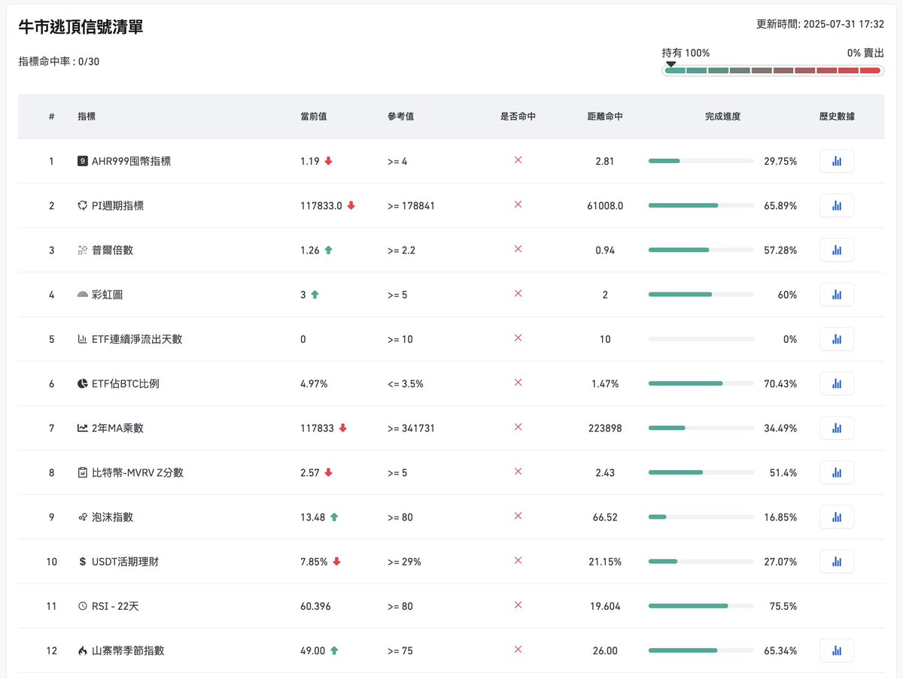Click the 2年MA乘數 line chart icon
This screenshot has height=679, width=903.
coord(83,428)
